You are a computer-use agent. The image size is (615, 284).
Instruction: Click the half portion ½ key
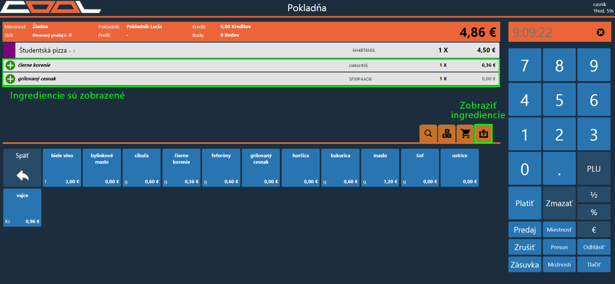[x=593, y=195]
